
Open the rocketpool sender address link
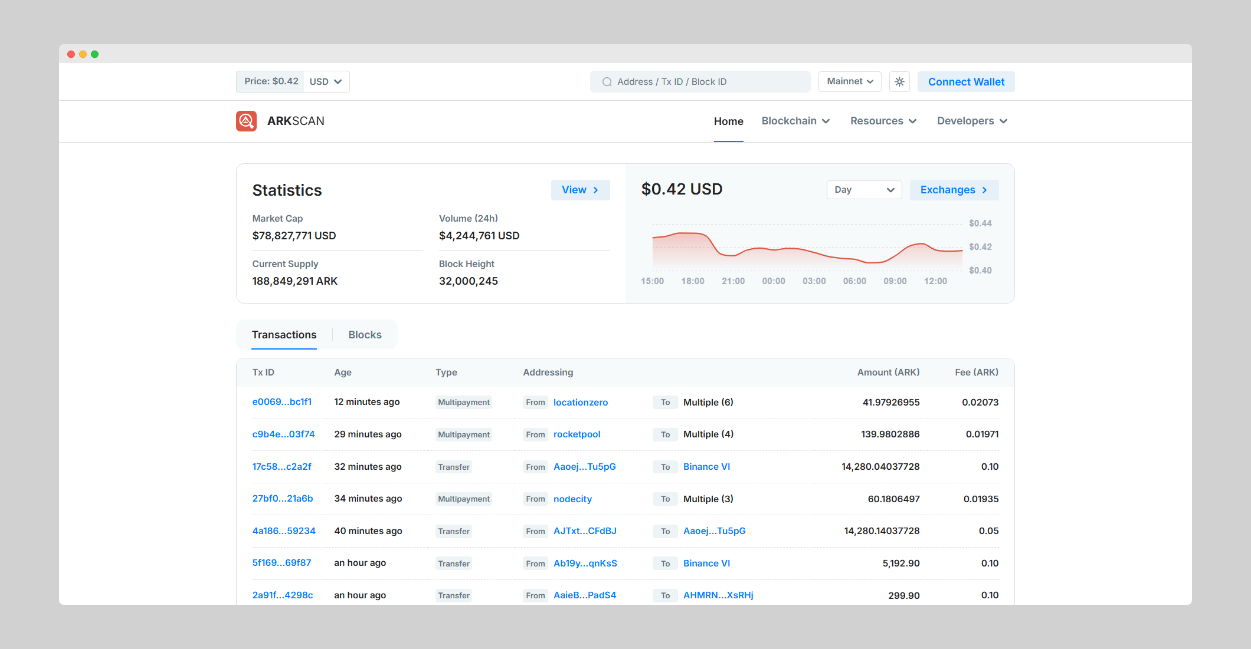coord(577,434)
